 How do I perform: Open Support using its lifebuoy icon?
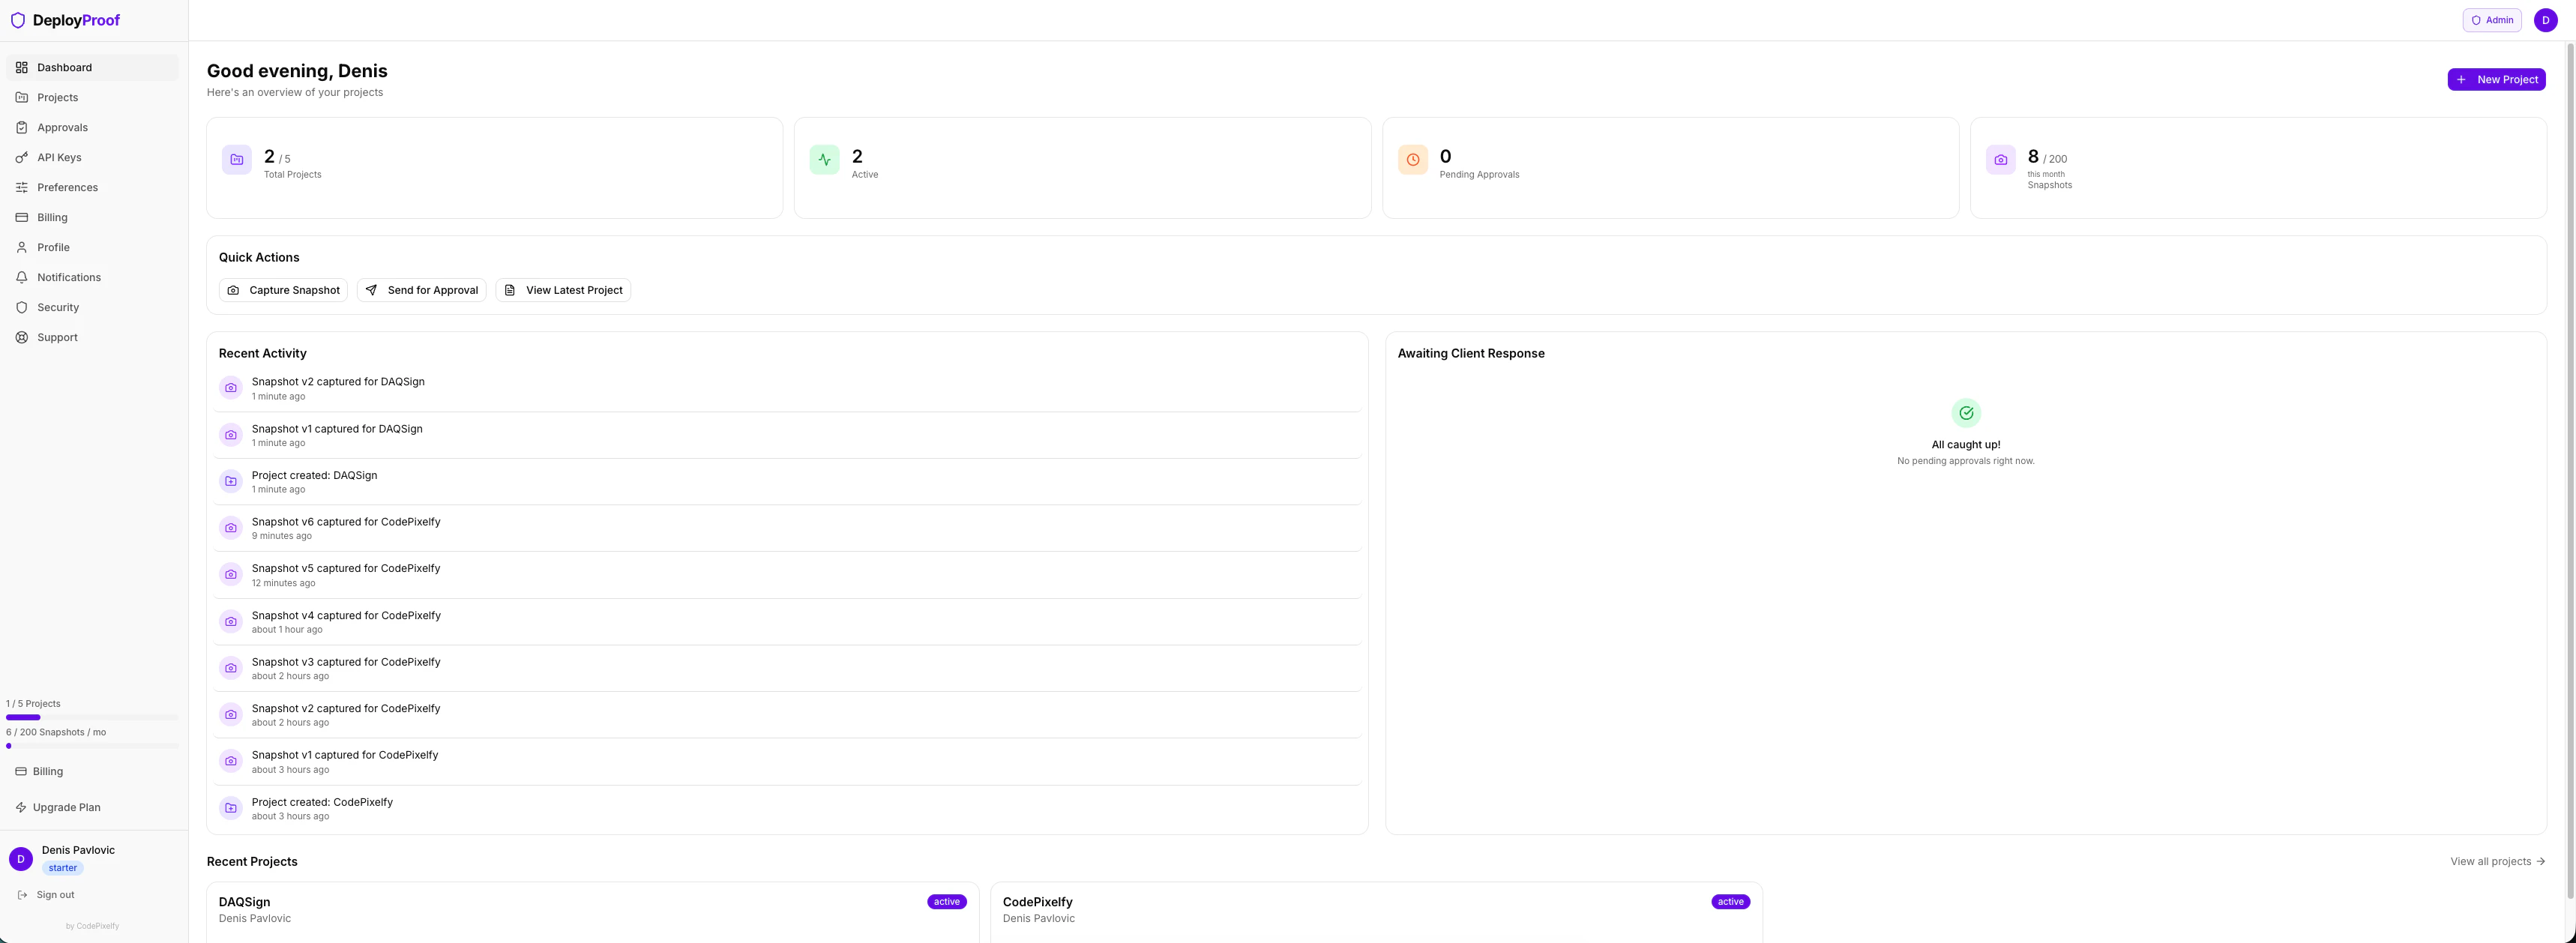point(22,337)
